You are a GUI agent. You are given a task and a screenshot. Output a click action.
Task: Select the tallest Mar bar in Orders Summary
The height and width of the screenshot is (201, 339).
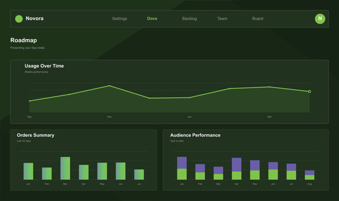coord(66,168)
